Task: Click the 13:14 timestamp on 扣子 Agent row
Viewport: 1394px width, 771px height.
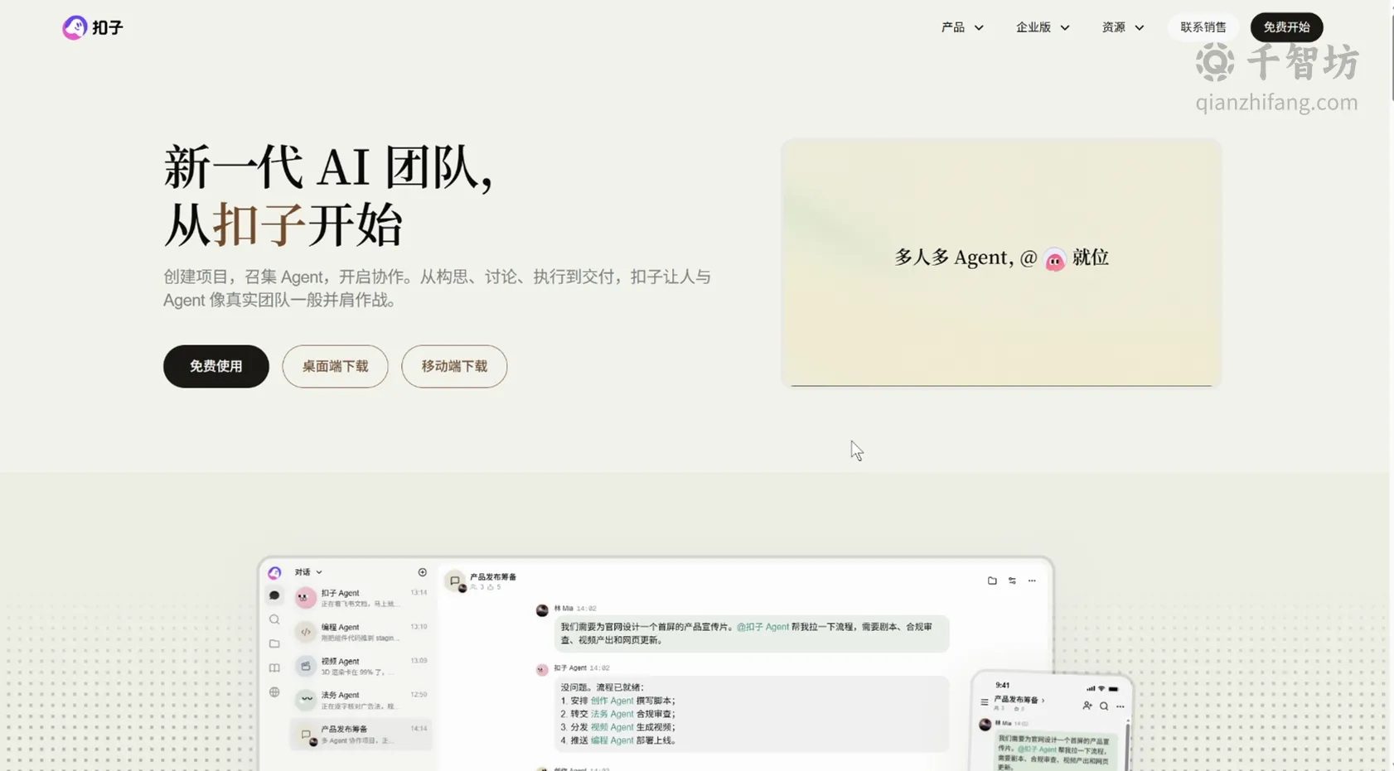Action: pos(419,593)
